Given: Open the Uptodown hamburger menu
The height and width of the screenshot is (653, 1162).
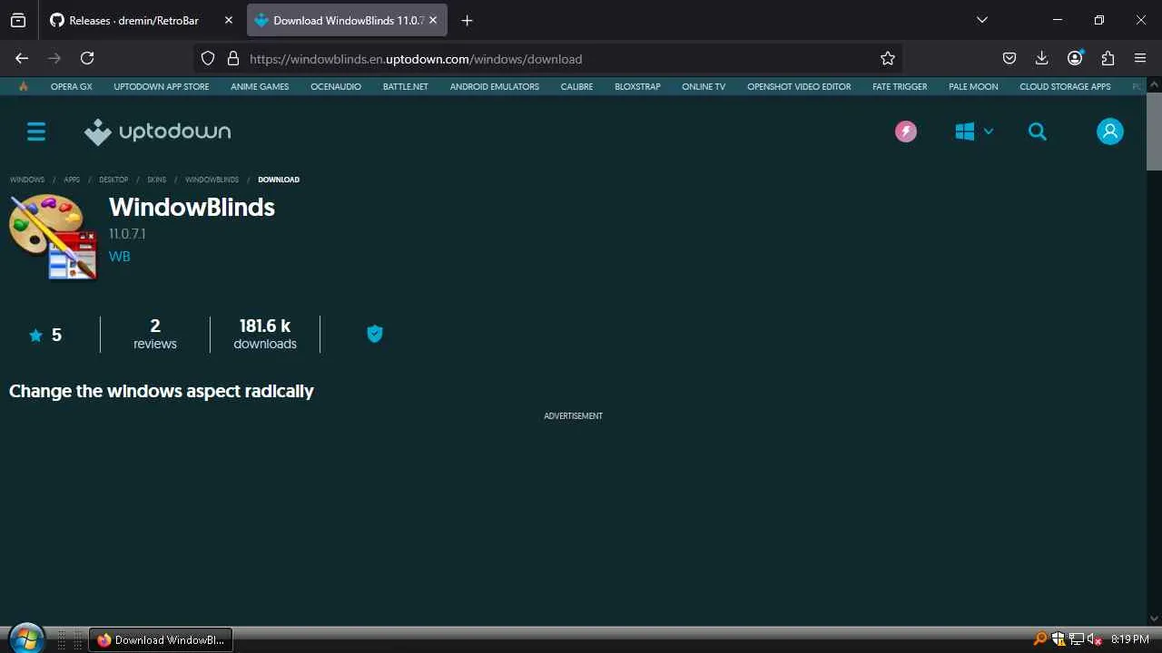Looking at the screenshot, I should point(36,132).
